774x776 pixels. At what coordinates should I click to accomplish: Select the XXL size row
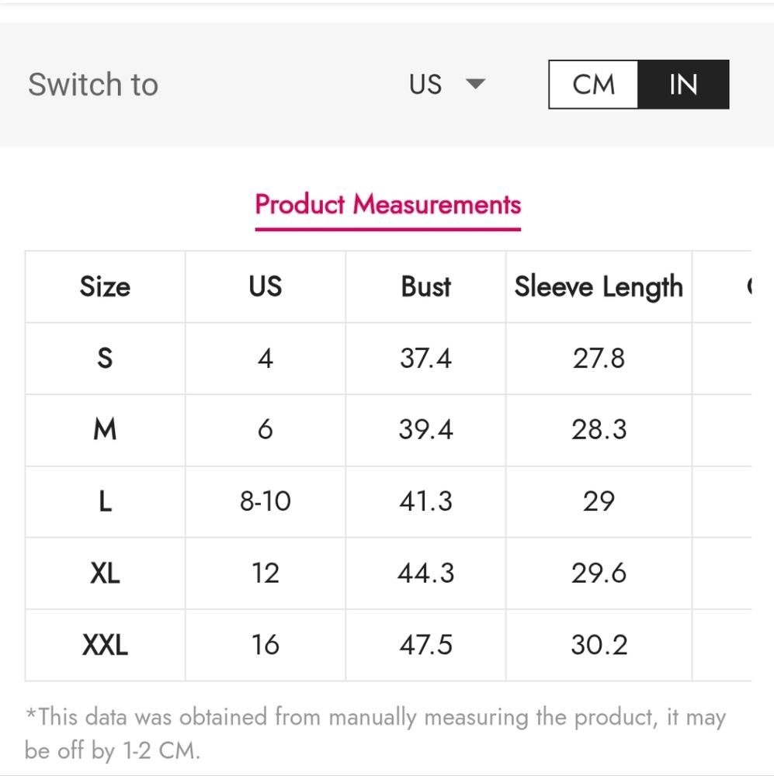(388, 645)
